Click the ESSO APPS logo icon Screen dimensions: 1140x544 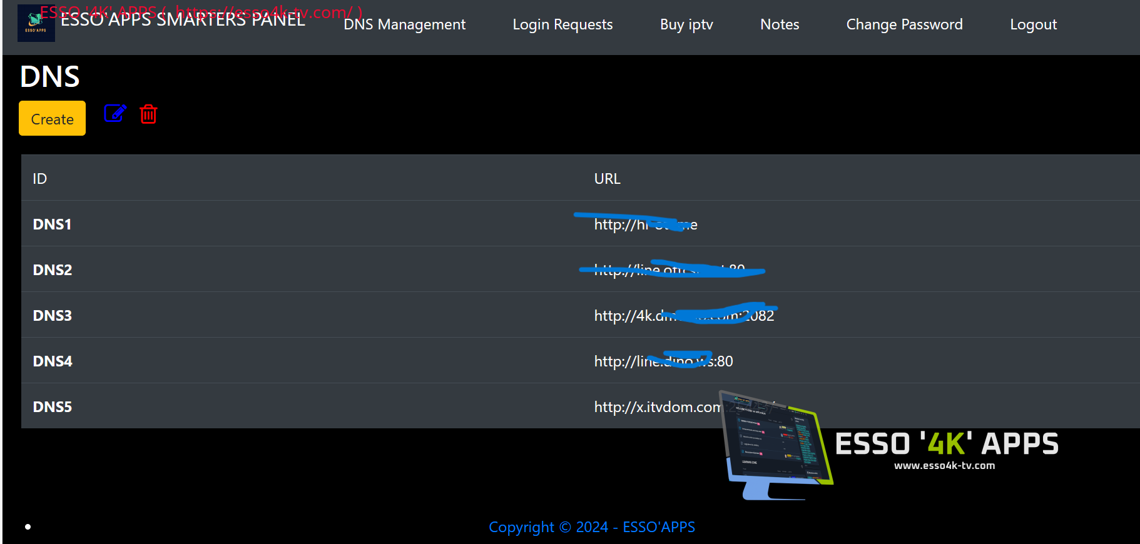[36, 24]
